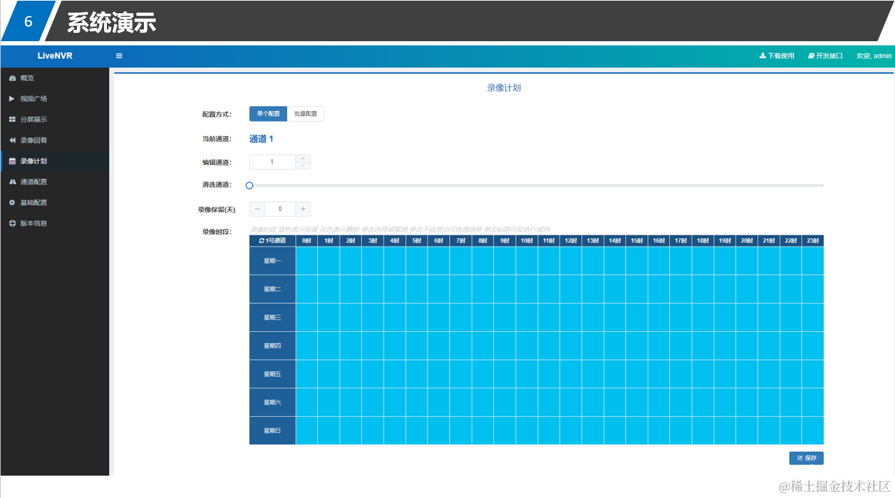Open 通道配置 channel settings
This screenshot has width=895, height=498.
click(x=54, y=182)
